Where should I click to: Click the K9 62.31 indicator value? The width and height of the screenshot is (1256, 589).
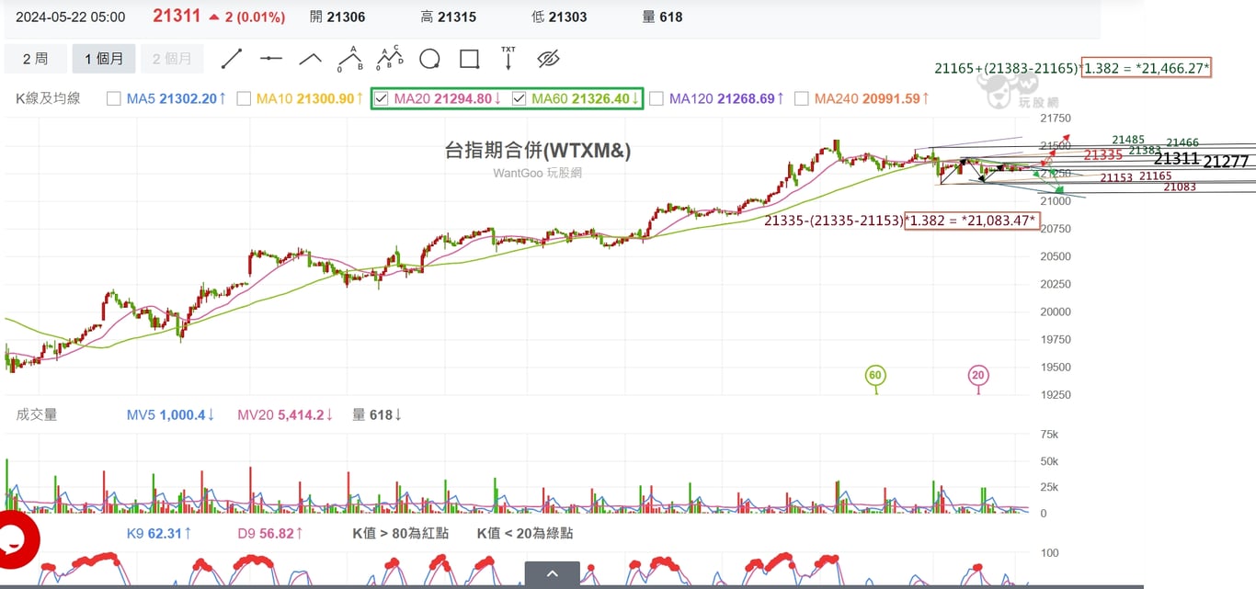(x=158, y=533)
